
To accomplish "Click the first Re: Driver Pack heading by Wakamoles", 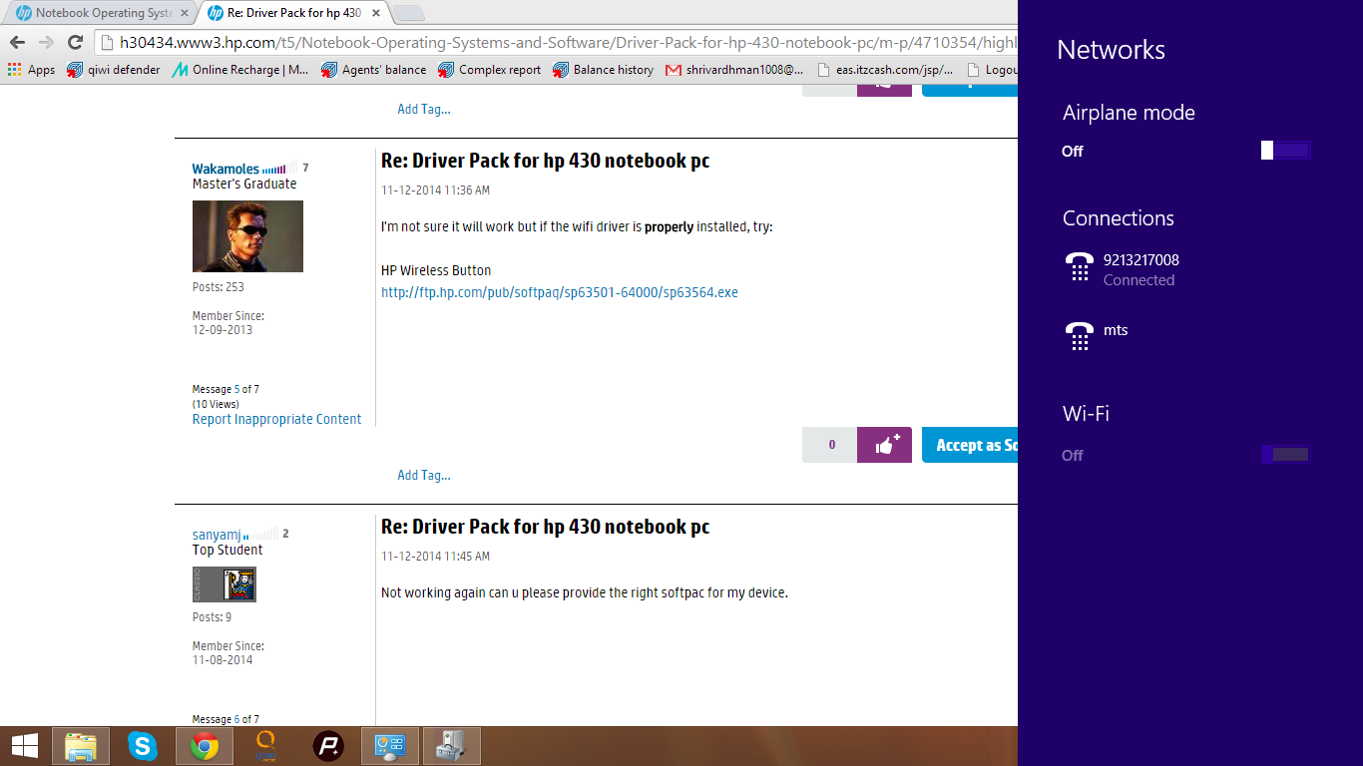I will [x=546, y=161].
